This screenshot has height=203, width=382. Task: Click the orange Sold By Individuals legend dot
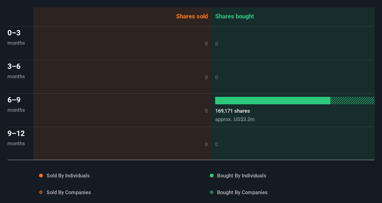pos(41,176)
